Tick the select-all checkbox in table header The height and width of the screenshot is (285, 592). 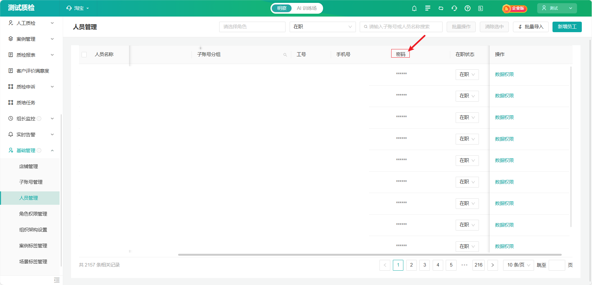[84, 54]
